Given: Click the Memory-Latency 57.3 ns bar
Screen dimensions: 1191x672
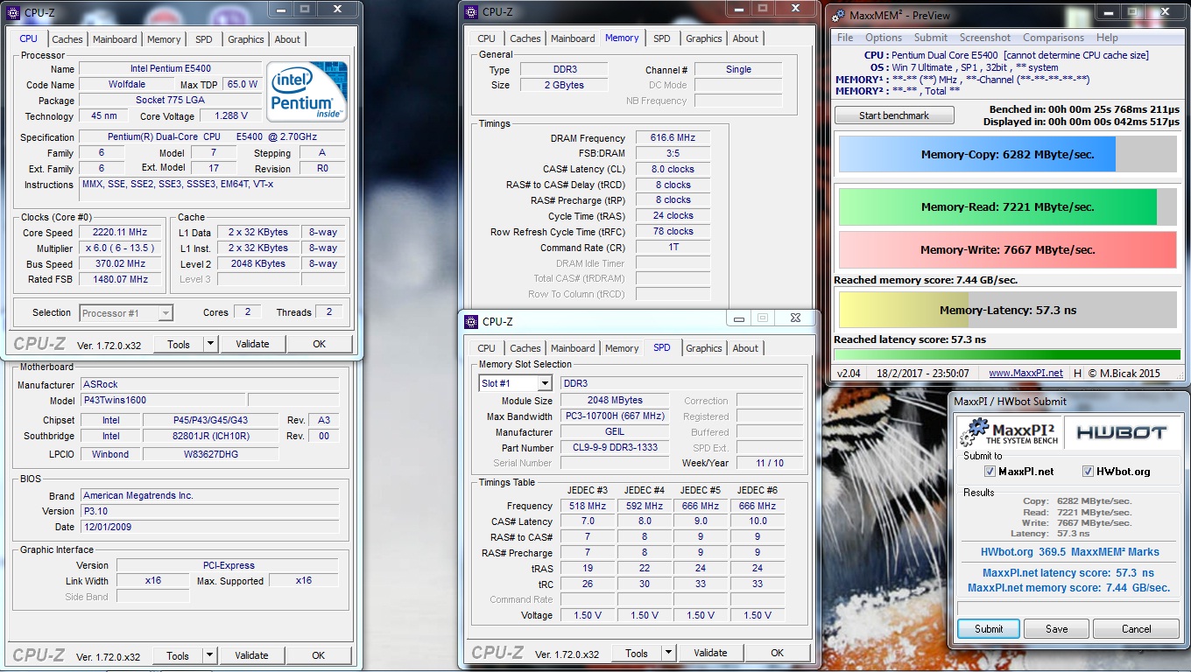Looking at the screenshot, I should [x=1007, y=310].
